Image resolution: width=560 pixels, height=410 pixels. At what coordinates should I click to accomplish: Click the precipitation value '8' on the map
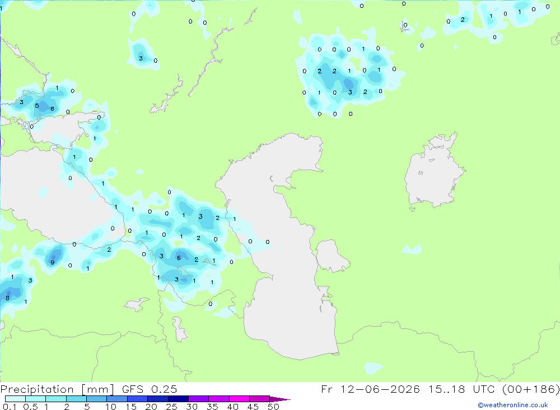7,298
